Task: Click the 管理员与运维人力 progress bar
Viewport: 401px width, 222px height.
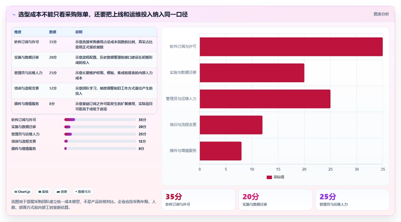Action: [100, 134]
